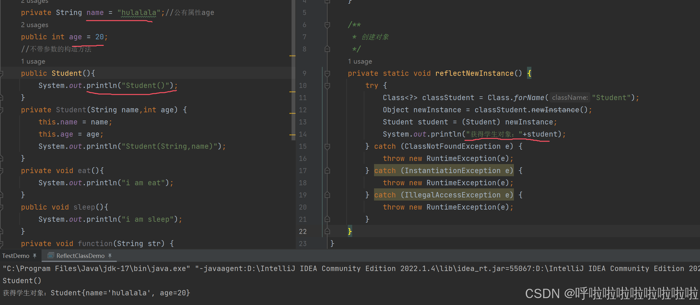Click line number 14 in the gutter

click(x=302, y=134)
